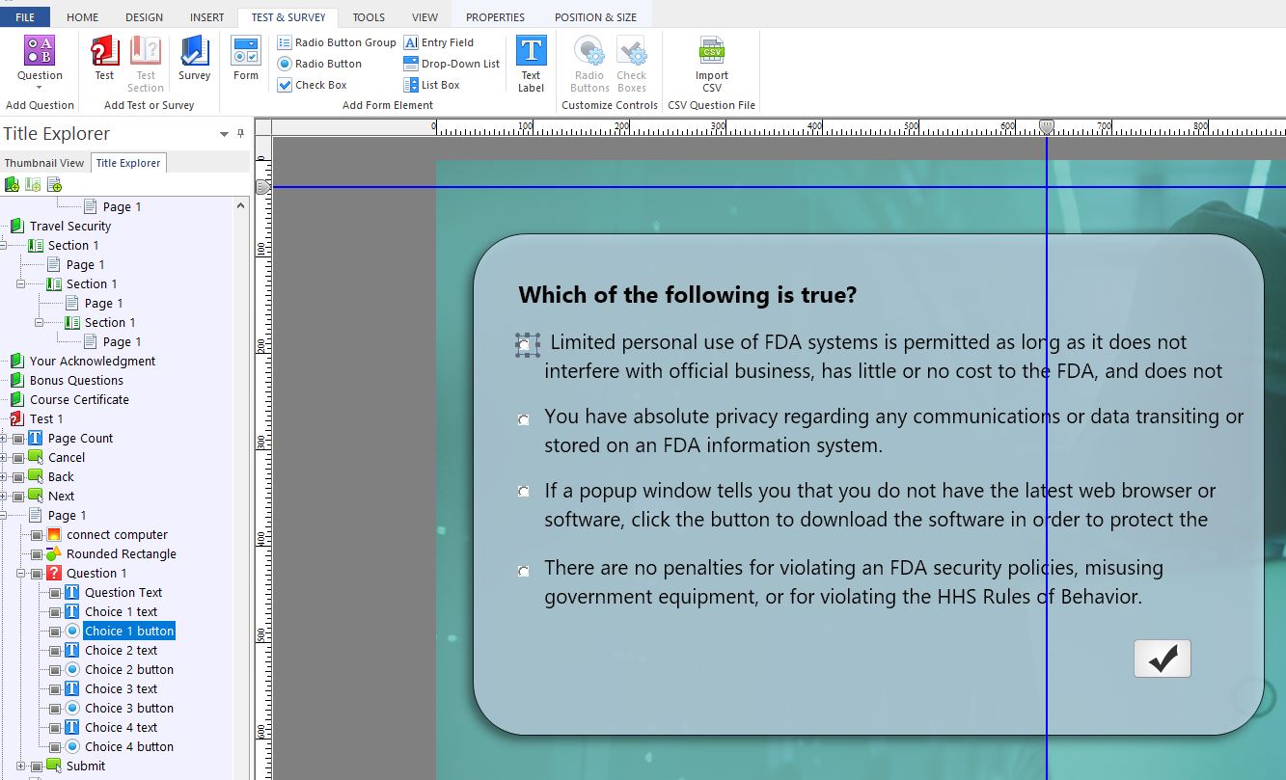Click the horizontal guide marker on the left ruler
Screen dimensions: 1286x780
(x=262, y=187)
